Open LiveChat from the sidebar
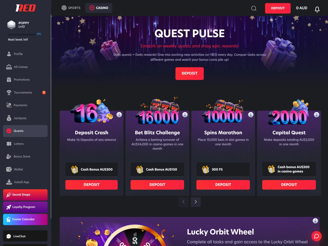Screen dimensions: 328x246 (25, 236)
